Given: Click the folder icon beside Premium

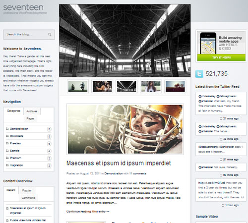Looking at the screenshot, I should point(7,158).
